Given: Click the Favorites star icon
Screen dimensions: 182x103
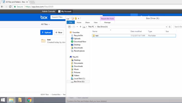Looking at the screenshot, I should click(71, 32).
